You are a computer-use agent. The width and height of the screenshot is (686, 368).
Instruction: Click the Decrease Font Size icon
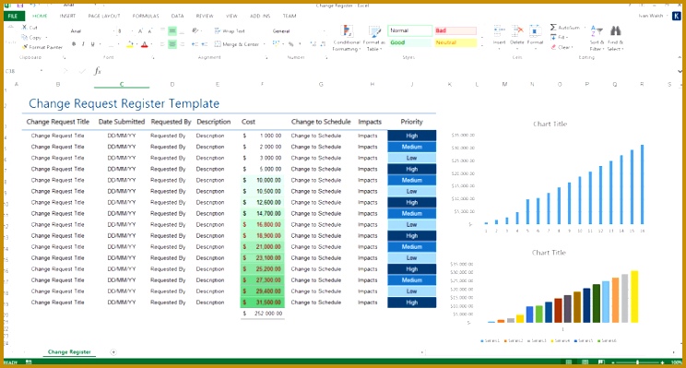tap(150, 31)
